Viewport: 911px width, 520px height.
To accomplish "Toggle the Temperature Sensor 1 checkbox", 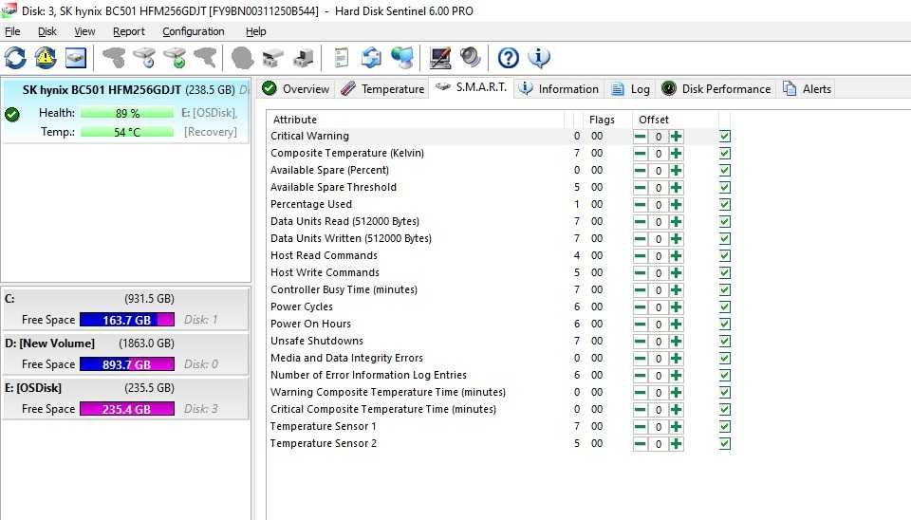I will coord(724,426).
